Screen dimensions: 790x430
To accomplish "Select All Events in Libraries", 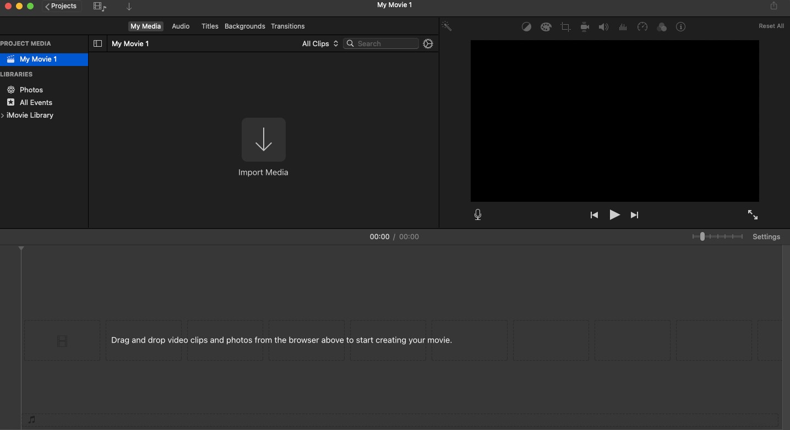I will click(x=36, y=102).
